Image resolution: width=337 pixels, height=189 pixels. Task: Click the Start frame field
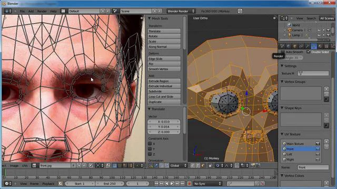(80, 184)
